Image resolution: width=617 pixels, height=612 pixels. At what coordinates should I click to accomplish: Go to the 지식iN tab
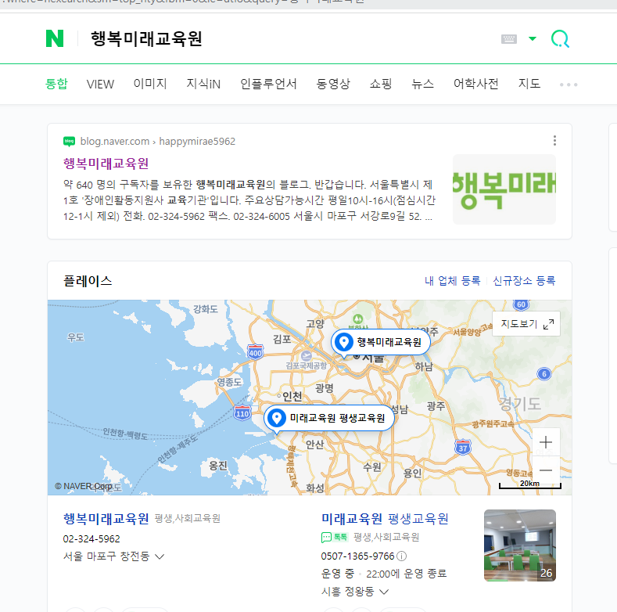tap(203, 84)
